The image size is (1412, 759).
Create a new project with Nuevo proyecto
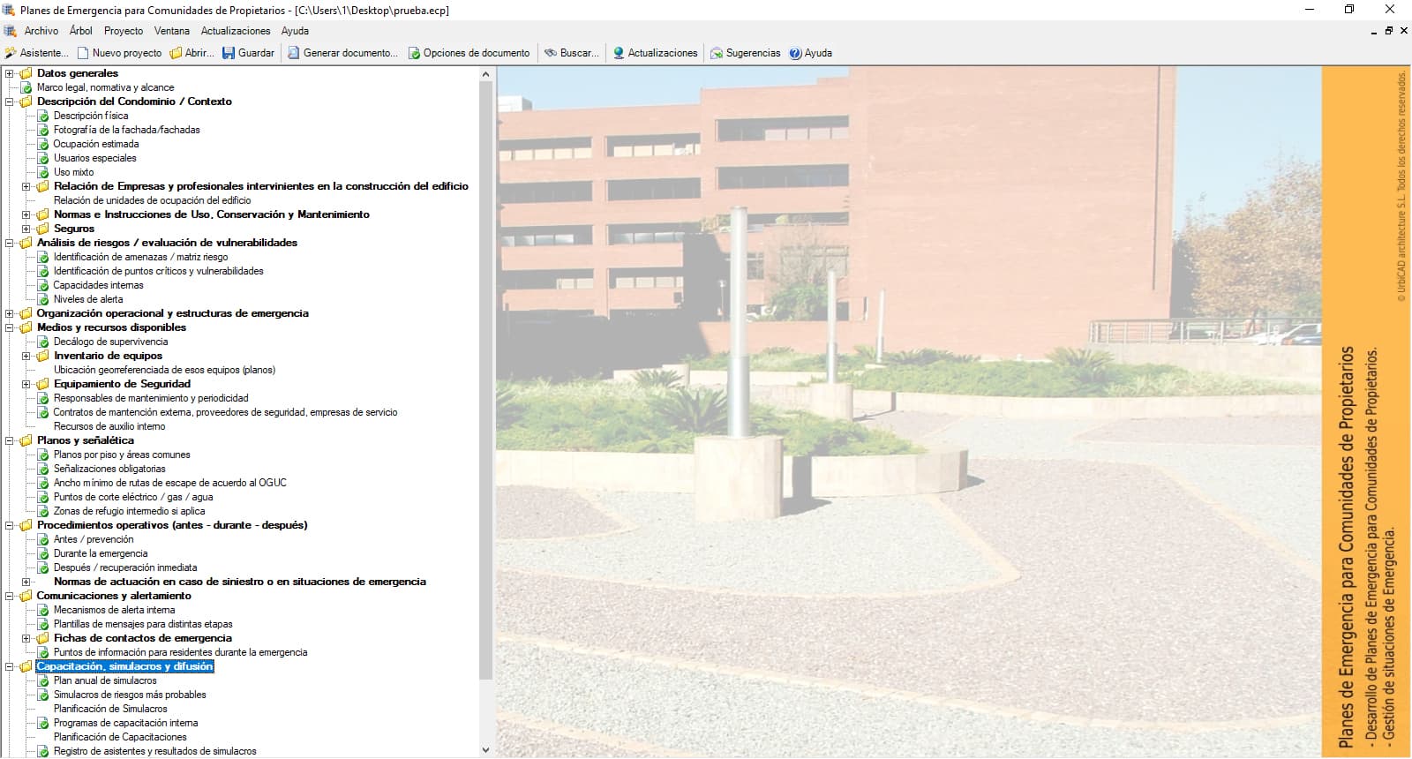(x=119, y=53)
